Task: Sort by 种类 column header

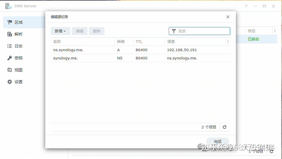Action: pos(124,42)
